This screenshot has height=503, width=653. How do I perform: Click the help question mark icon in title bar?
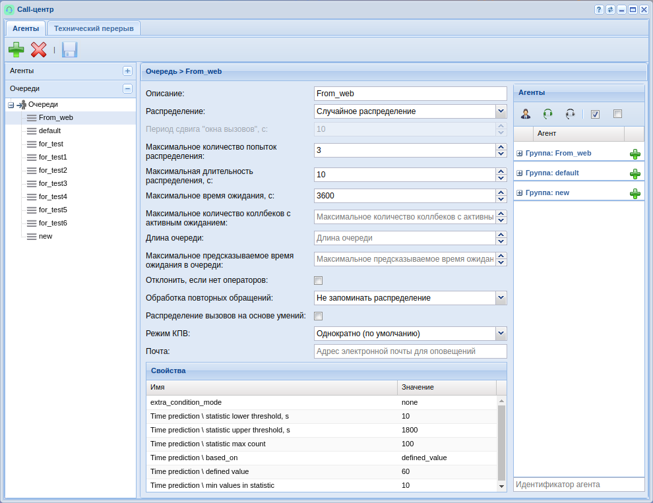click(x=599, y=10)
